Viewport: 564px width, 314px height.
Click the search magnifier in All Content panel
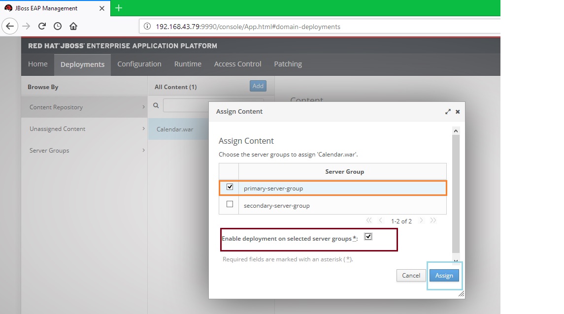click(x=156, y=105)
